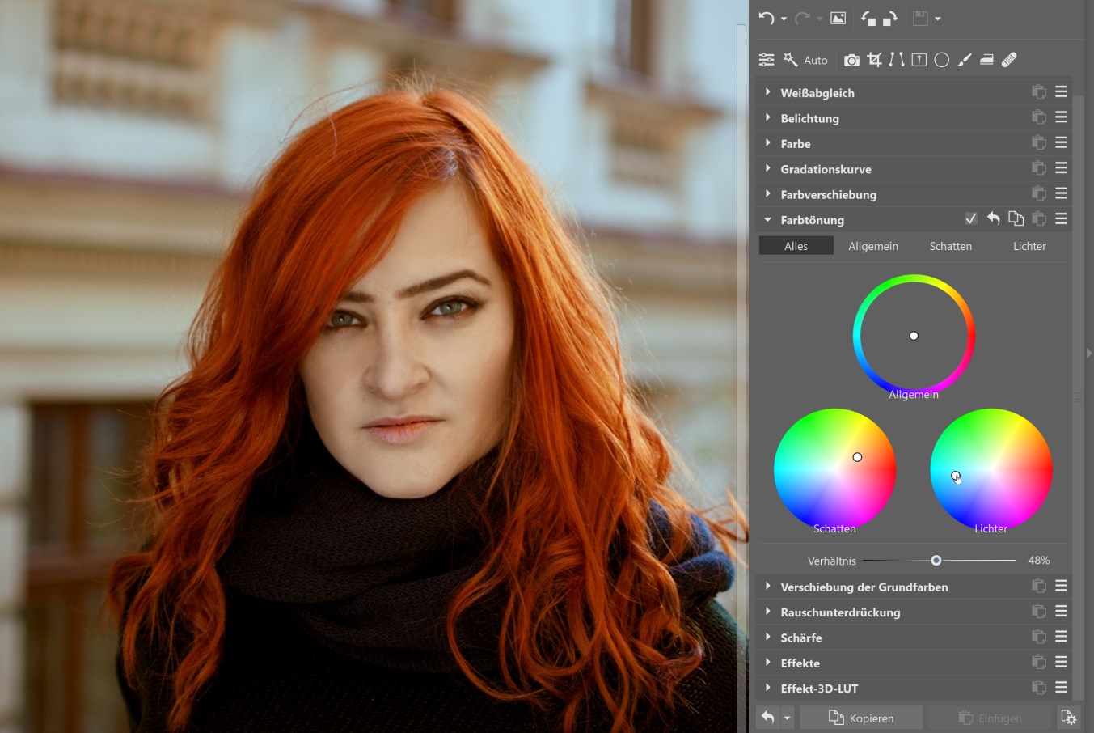Select the camera snapshot icon

point(851,60)
